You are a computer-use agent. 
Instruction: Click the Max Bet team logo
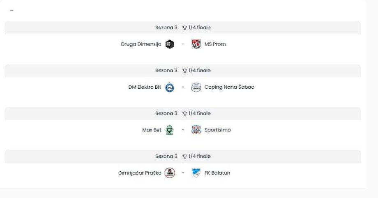click(169, 130)
